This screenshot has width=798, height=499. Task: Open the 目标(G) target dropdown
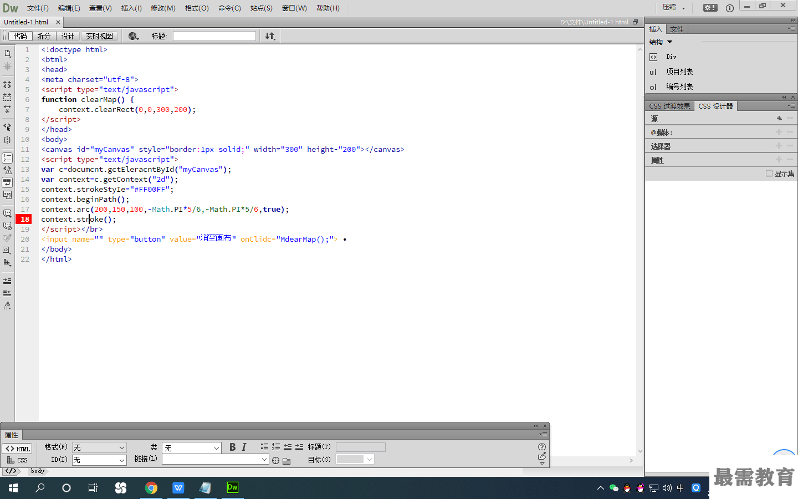[355, 459]
